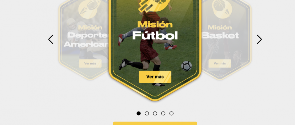Viewport: 295px width, 125px height.
Task: Select the fourth carousel pagination dot
Action: pos(163,113)
